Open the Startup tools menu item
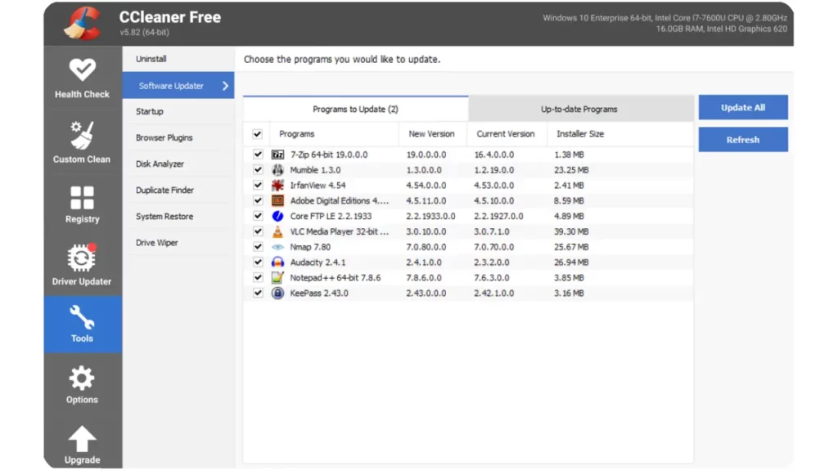 coord(150,112)
